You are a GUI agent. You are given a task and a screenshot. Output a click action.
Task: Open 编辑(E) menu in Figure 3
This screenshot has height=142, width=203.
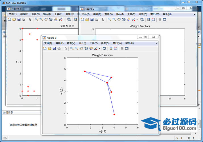click(59, 43)
